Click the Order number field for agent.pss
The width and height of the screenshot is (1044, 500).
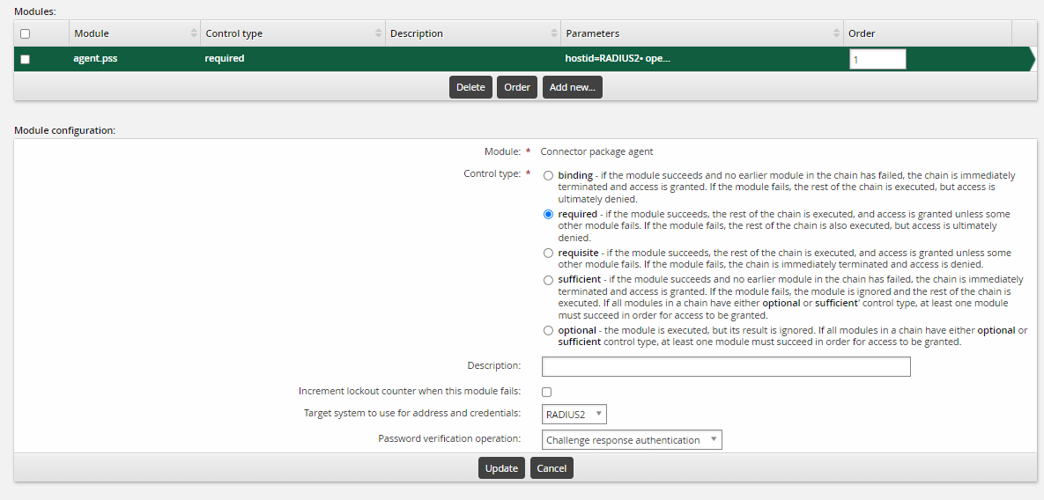(877, 59)
